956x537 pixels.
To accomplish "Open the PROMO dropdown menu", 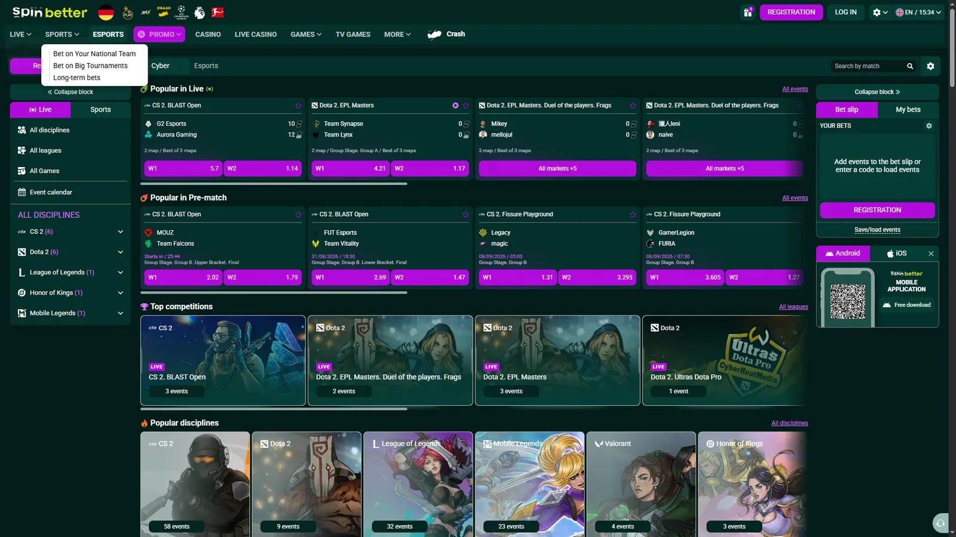I will point(159,35).
